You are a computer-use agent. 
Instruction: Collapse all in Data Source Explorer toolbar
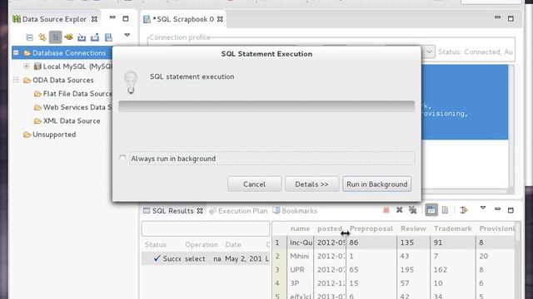[x=30, y=37]
